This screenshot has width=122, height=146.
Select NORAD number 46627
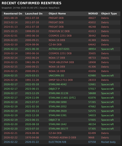(x=92, y=18)
